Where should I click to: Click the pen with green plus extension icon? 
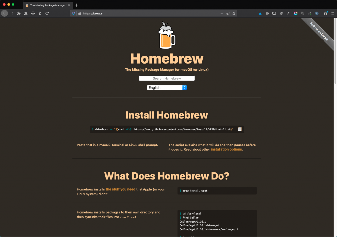pyautogui.click(x=310, y=13)
